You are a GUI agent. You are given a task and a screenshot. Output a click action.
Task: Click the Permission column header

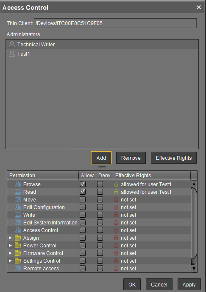pos(43,176)
